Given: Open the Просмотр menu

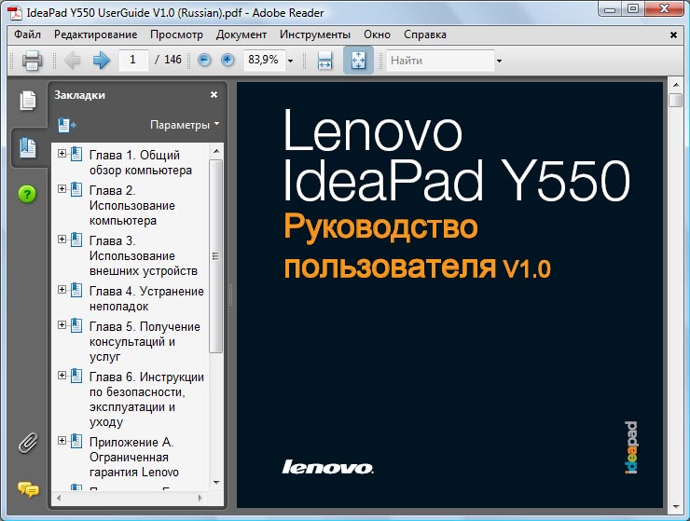Looking at the screenshot, I should pyautogui.click(x=176, y=34).
